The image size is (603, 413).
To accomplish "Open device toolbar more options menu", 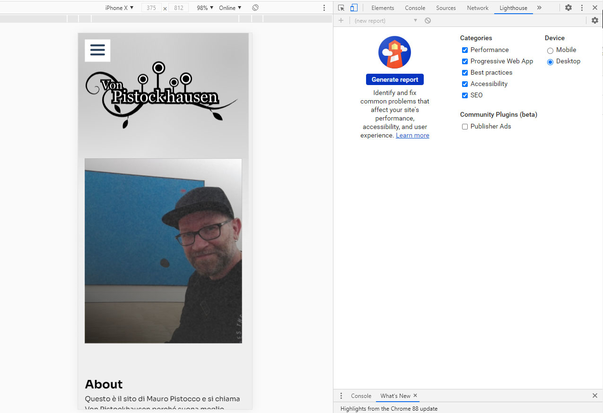I will (x=324, y=8).
